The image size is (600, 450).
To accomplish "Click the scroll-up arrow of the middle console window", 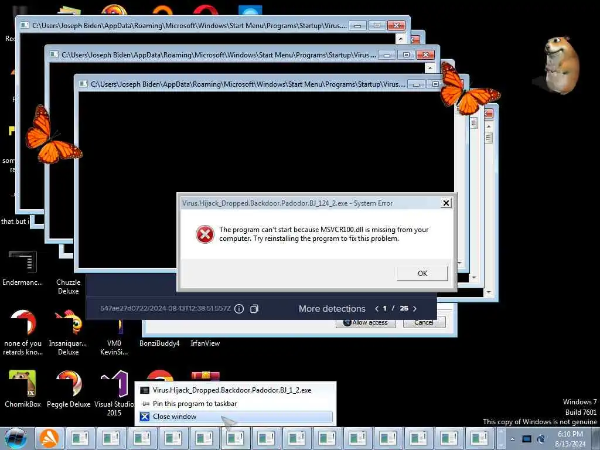I will tap(430, 68).
